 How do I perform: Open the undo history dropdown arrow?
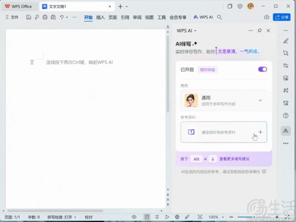click(x=67, y=17)
